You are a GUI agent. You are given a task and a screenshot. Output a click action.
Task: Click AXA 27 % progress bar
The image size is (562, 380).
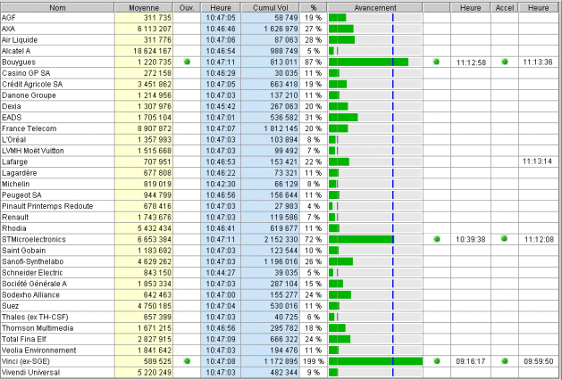tap(375, 29)
